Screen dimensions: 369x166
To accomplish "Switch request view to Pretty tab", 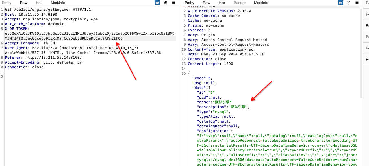I will (x=7, y=3).
